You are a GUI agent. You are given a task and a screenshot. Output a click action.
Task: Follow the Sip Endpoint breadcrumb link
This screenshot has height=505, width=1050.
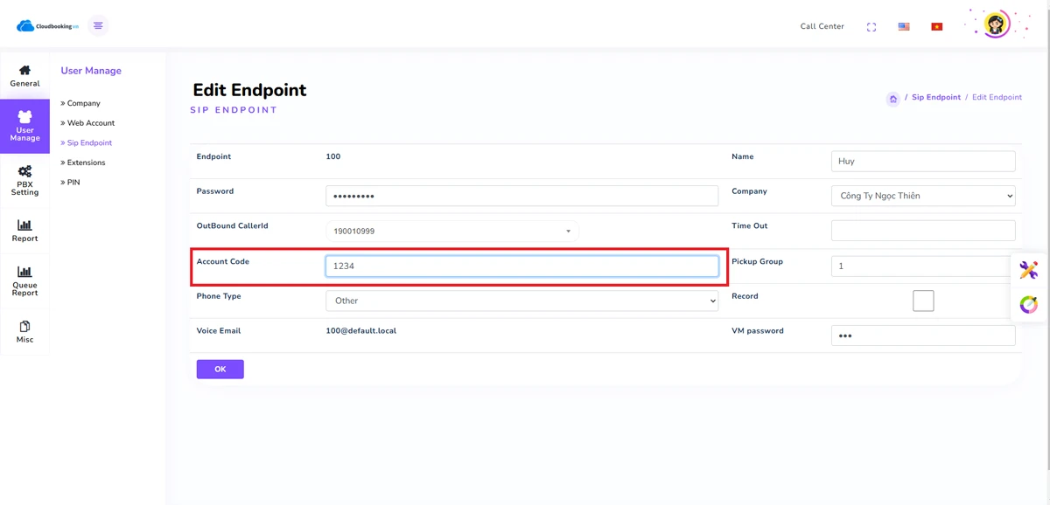[x=935, y=97]
